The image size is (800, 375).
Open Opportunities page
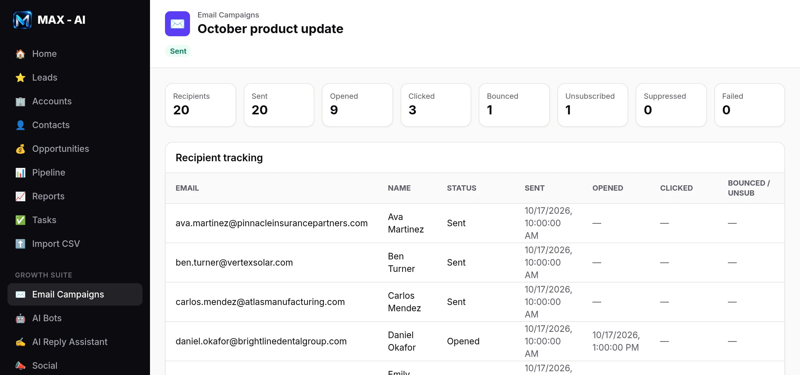75,149
